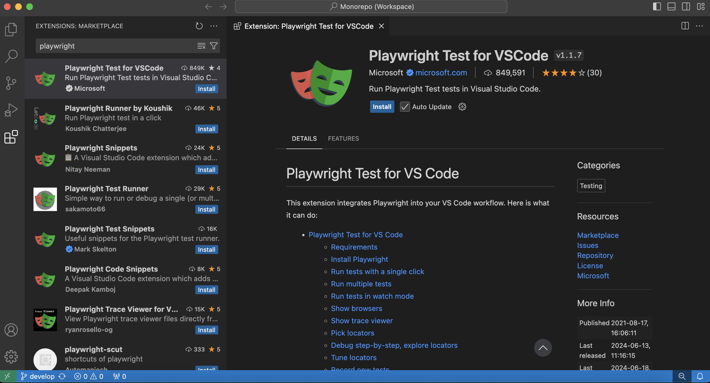The height and width of the screenshot is (383, 710).
Task: Install Playwright Code Snippets by Deepak Kamboj
Action: point(207,290)
